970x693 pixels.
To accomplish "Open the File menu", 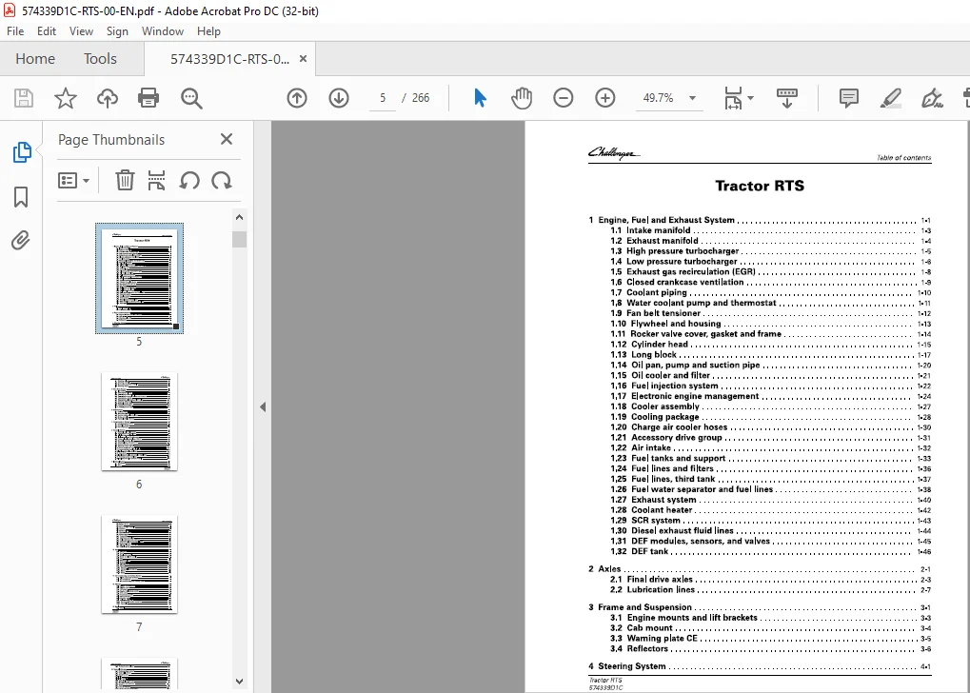I will (15, 30).
